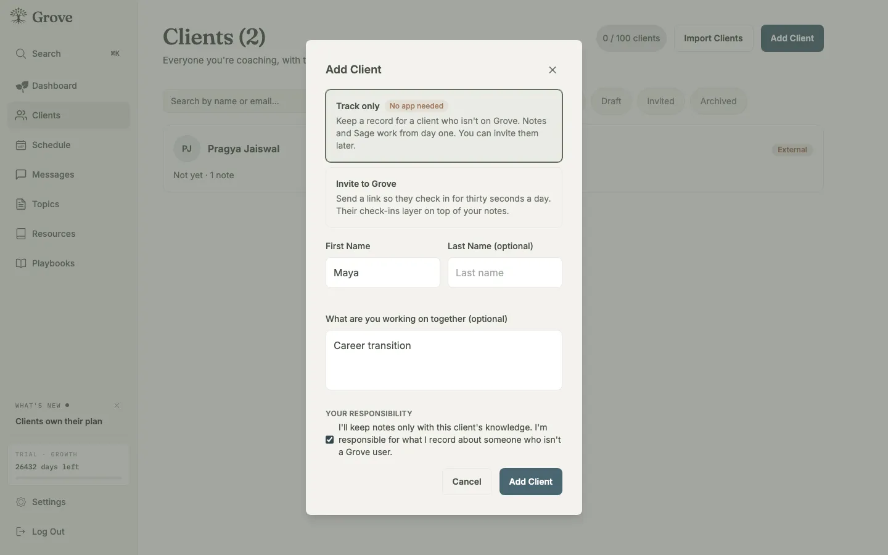Filter clients by Draft tab
The width and height of the screenshot is (888, 555).
tap(611, 101)
